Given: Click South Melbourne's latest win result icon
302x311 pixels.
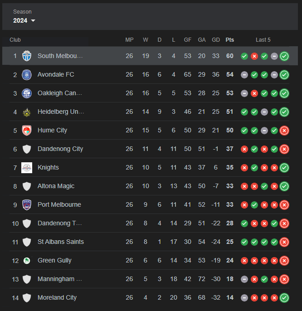Looking at the screenshot, I should point(284,56).
